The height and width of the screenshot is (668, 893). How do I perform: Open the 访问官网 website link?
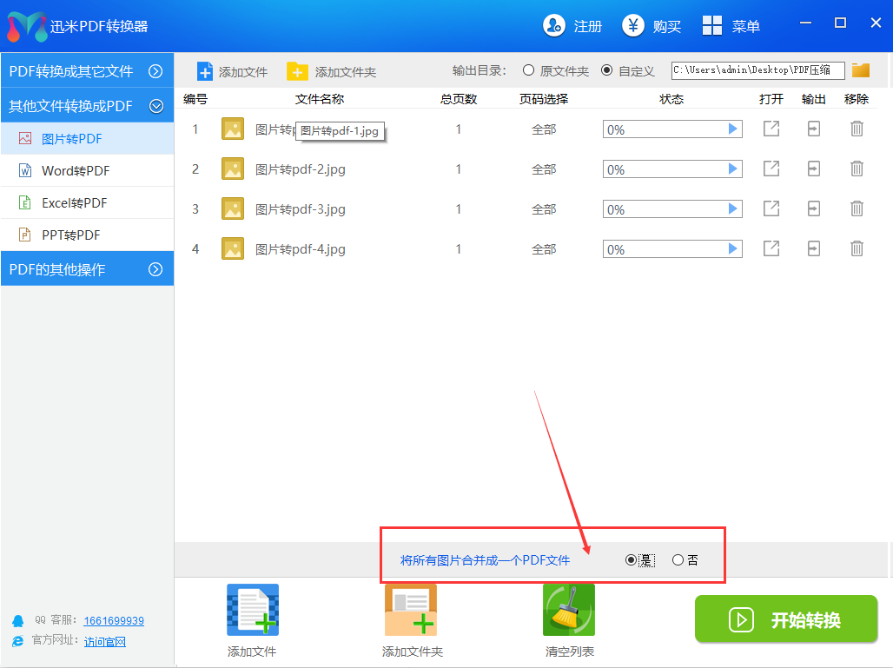coord(105,642)
